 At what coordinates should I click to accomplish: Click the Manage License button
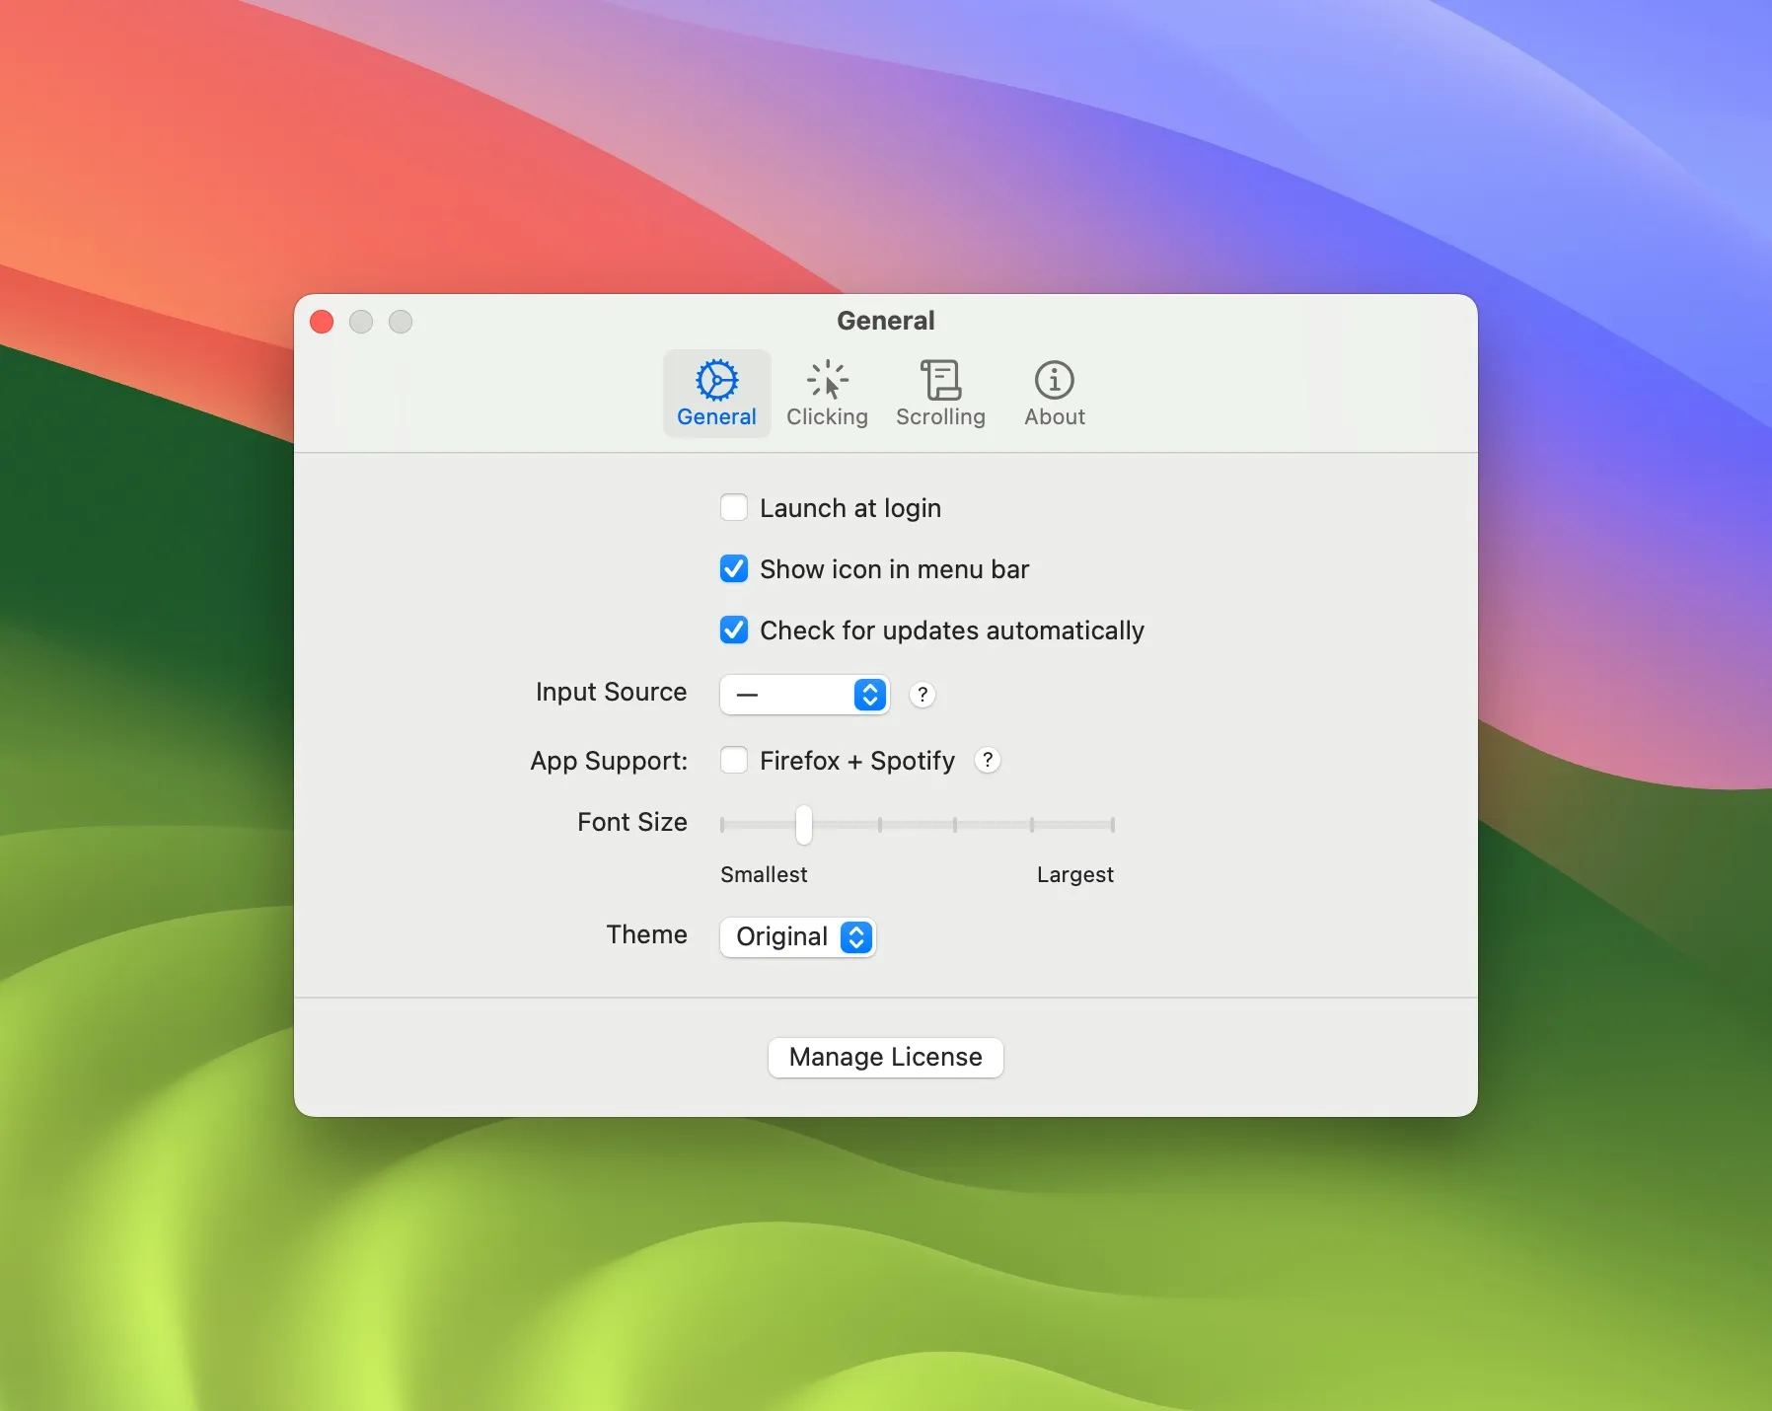click(x=885, y=1056)
